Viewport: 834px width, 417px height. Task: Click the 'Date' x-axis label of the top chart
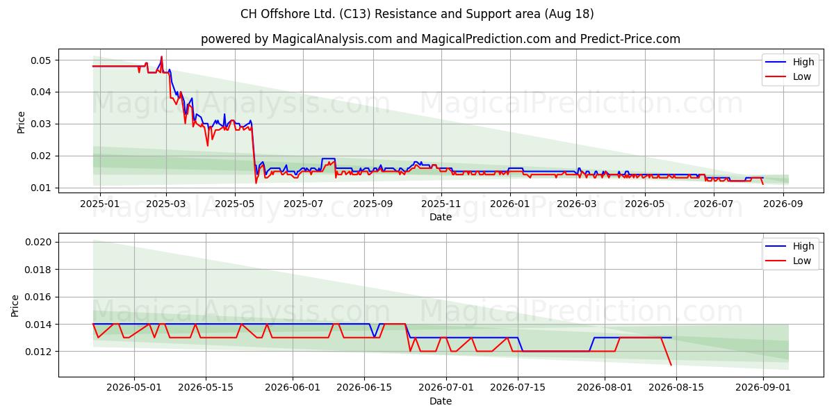click(441, 217)
